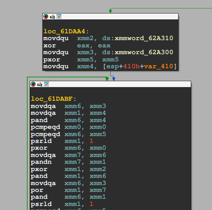Click the color wheel icon on loc_61DAA4 node
Image resolution: width=212 pixels, height=210 pixels.
coord(46,16)
